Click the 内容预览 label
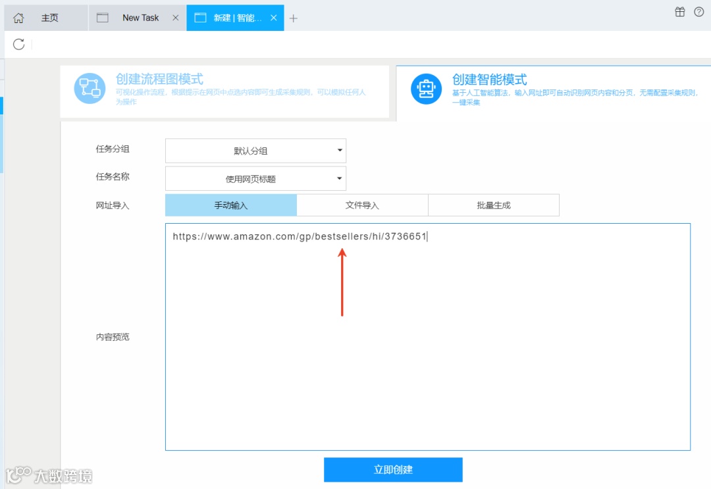 [113, 337]
